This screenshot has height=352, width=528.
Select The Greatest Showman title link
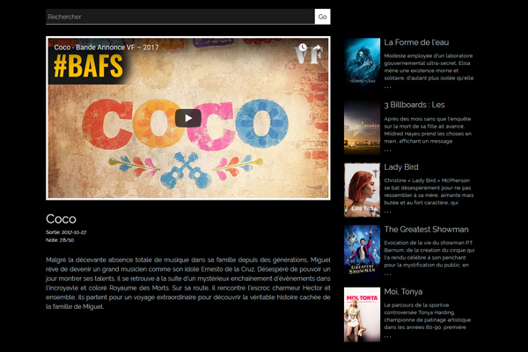point(426,230)
